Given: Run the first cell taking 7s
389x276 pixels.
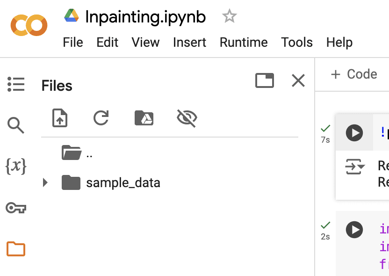Looking at the screenshot, I should pos(354,133).
